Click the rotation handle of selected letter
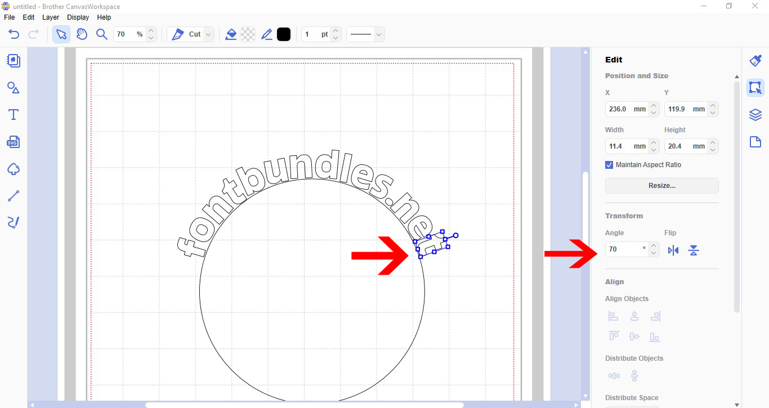The width and height of the screenshot is (769, 408). (x=455, y=235)
